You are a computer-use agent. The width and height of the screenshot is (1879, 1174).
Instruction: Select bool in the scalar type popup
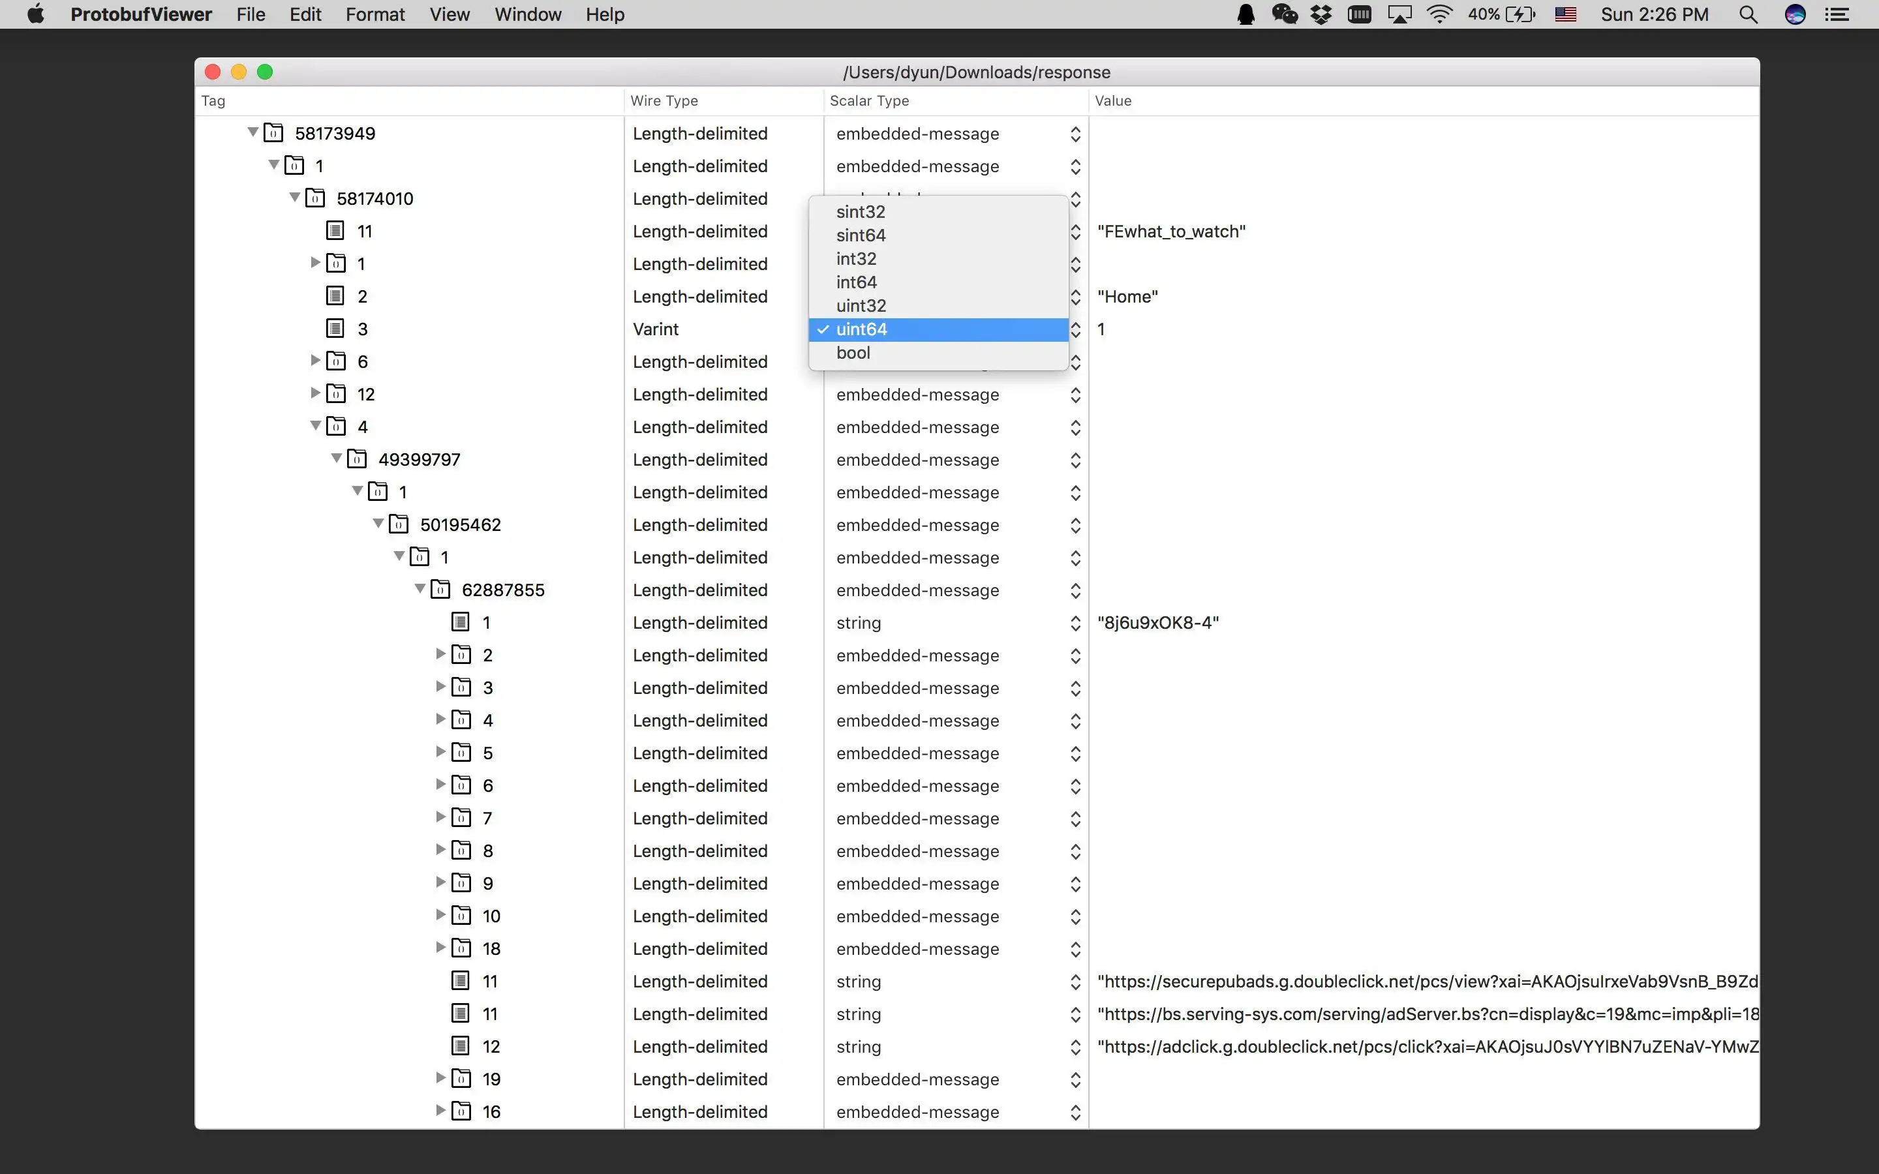pos(853,352)
